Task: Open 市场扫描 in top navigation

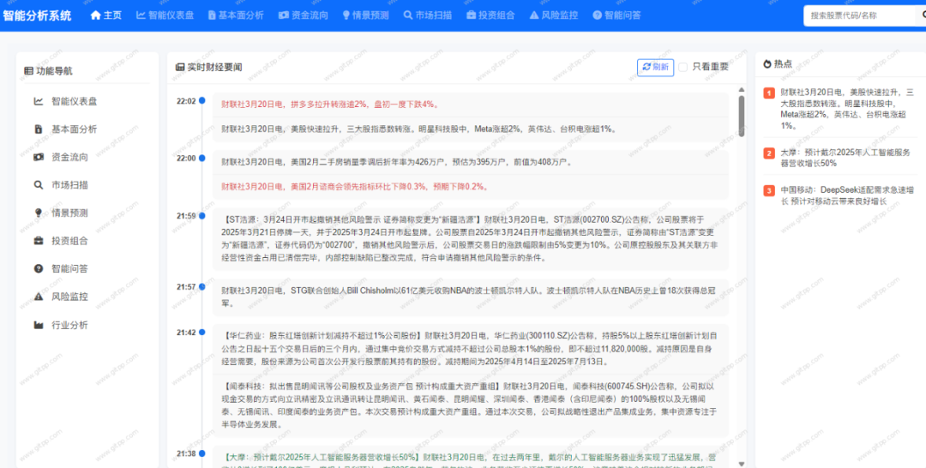Action: 429,15
